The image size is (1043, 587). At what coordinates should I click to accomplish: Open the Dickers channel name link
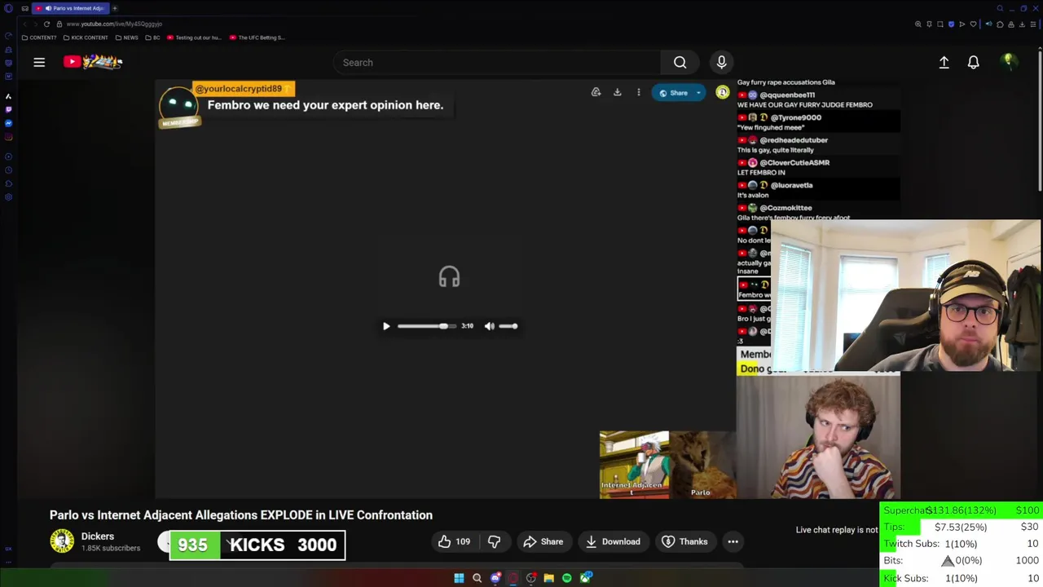click(98, 536)
